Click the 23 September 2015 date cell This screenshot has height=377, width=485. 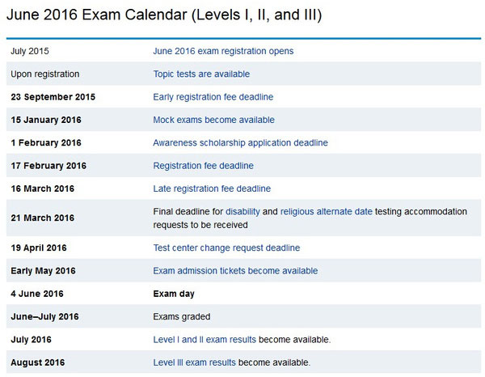point(53,97)
